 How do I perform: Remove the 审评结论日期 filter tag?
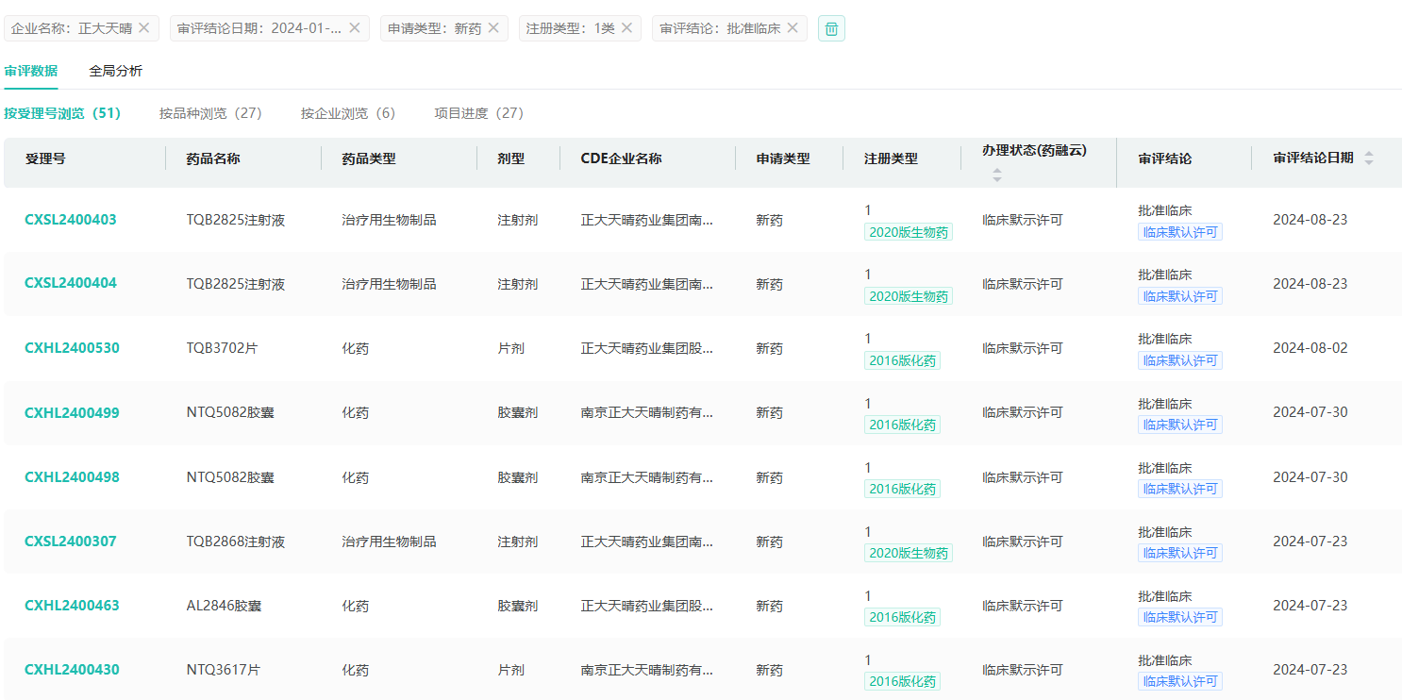(355, 28)
